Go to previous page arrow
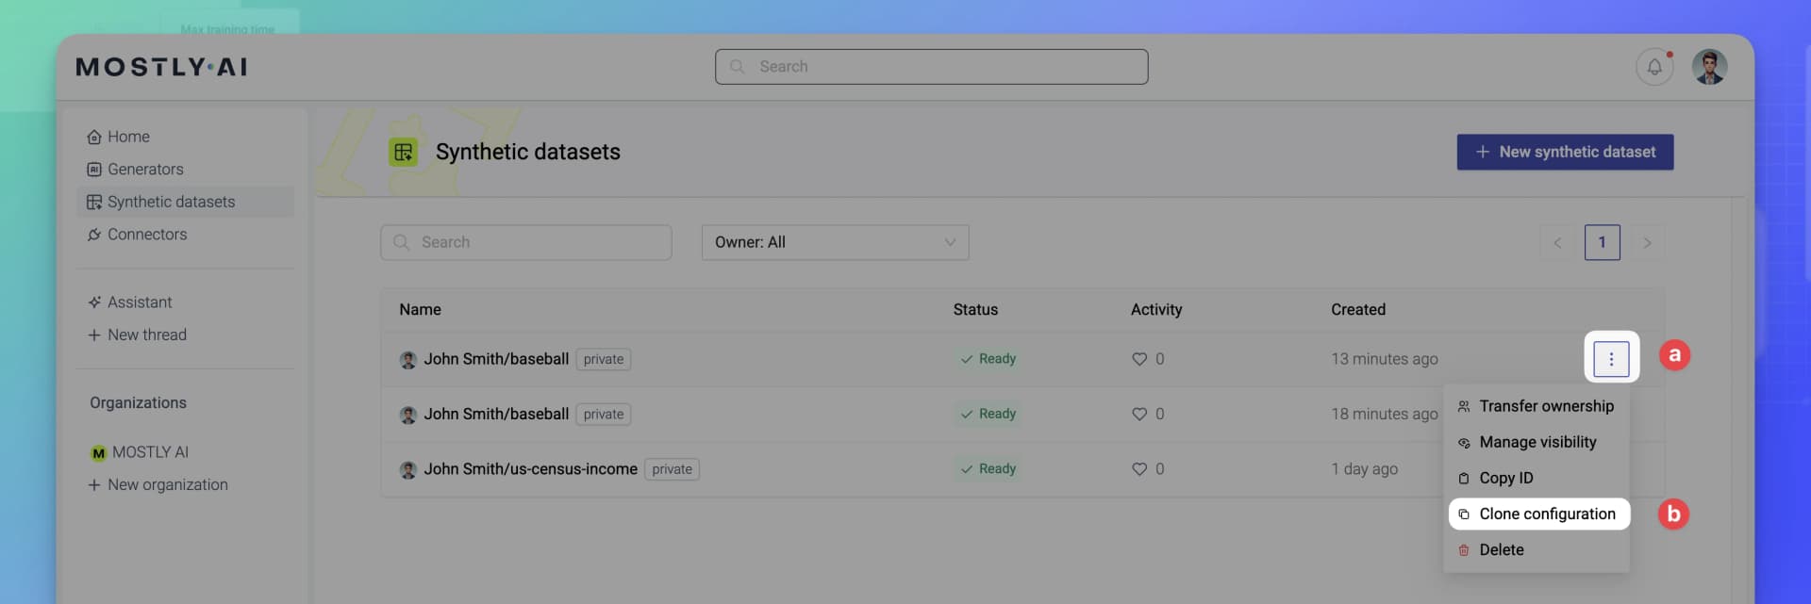 pyautogui.click(x=1557, y=243)
